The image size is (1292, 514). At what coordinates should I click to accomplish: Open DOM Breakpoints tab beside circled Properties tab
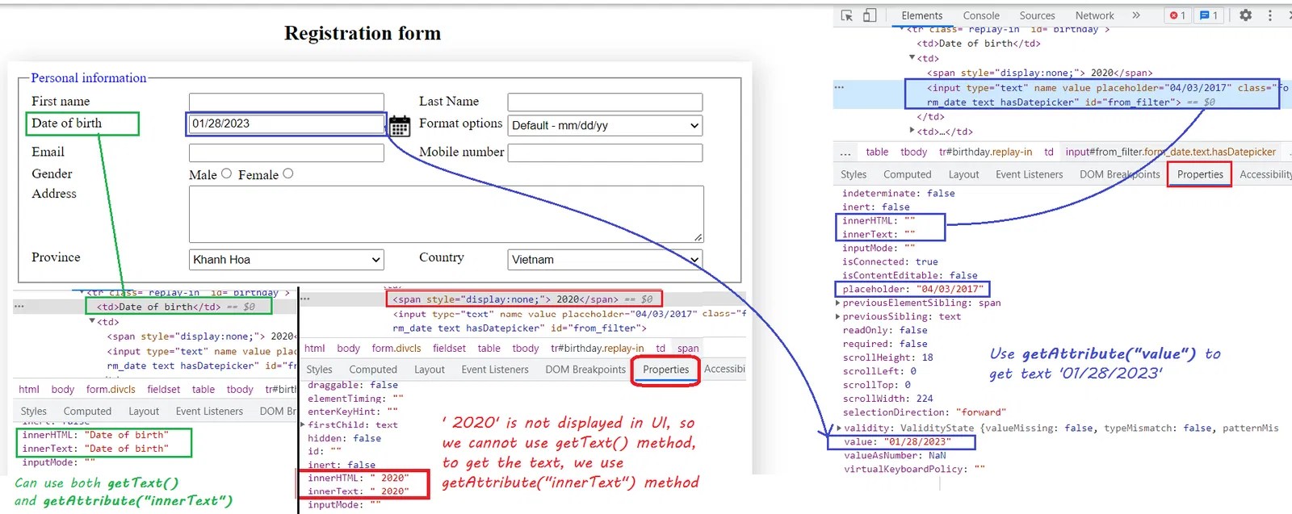click(x=585, y=370)
